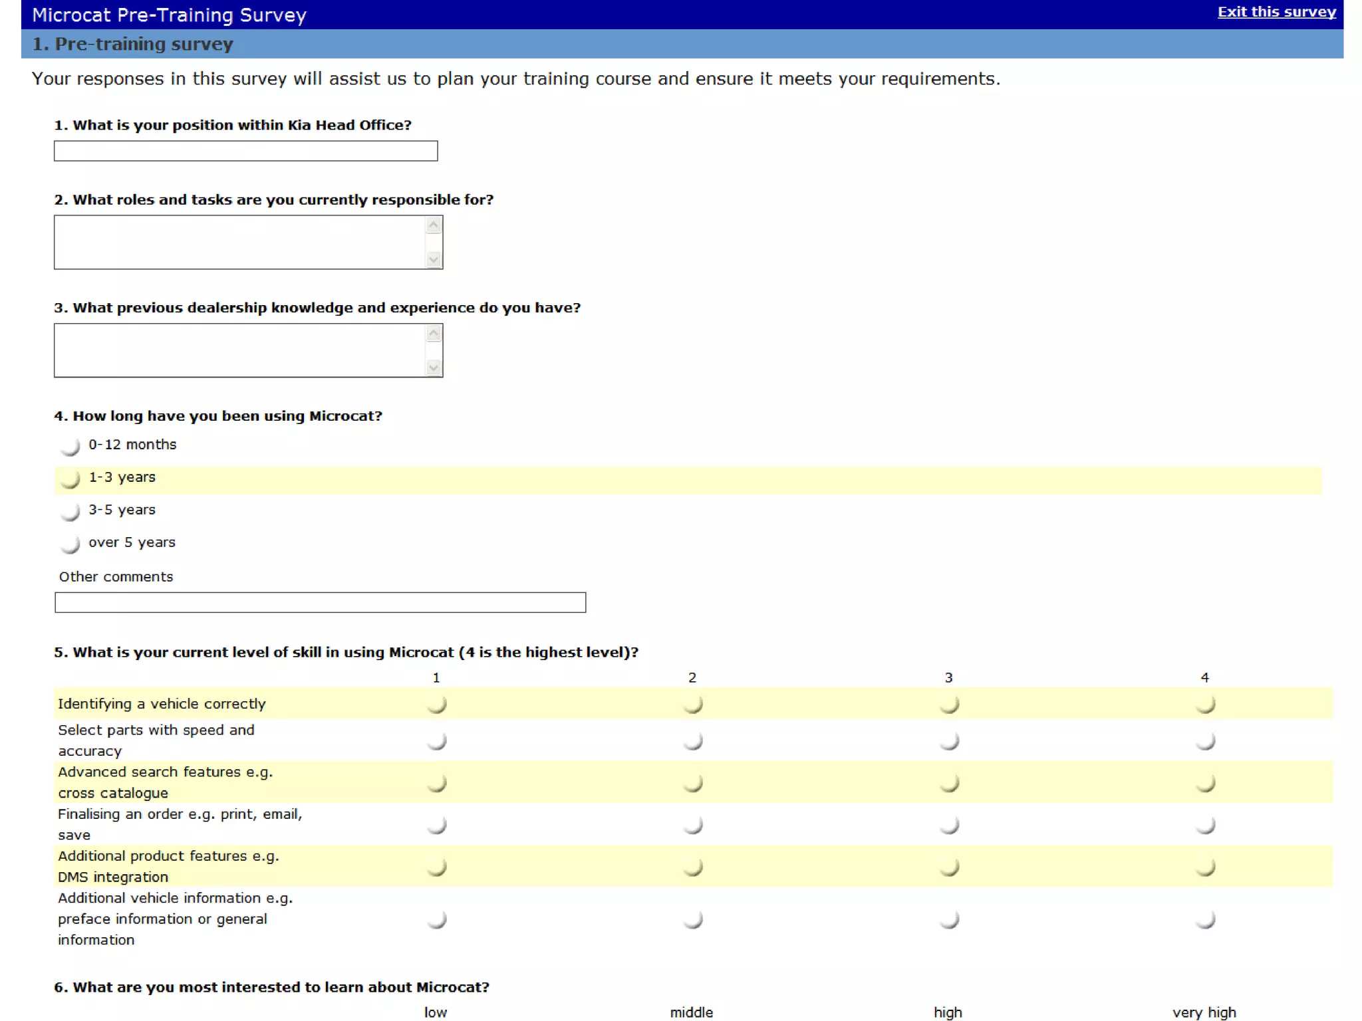Choose the 1-3 years option
The width and height of the screenshot is (1362, 1021).
pos(70,479)
